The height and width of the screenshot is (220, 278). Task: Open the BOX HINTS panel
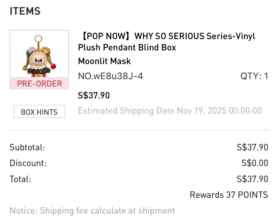coord(39,112)
